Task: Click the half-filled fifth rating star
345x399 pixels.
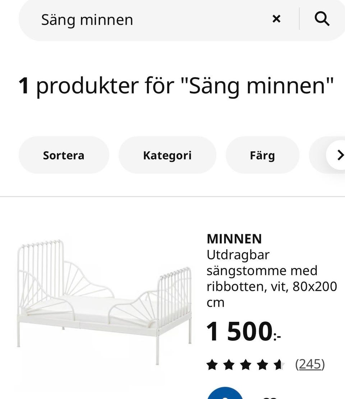Action: click(x=279, y=365)
